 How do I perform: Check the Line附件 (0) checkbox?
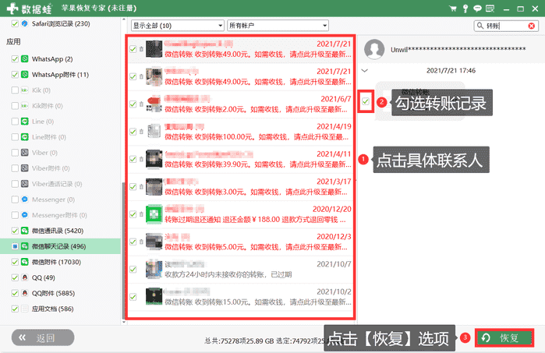pyautogui.click(x=15, y=137)
